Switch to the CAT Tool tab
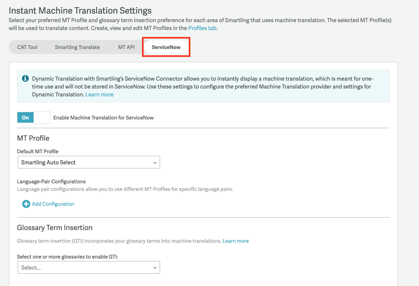 click(x=27, y=47)
